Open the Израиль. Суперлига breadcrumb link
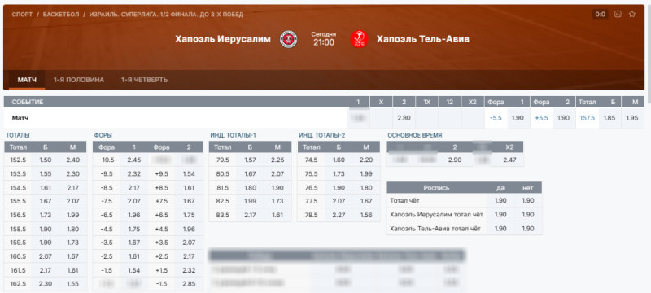 pos(166,15)
